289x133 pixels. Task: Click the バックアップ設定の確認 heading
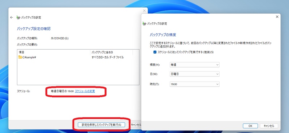click(x=34, y=29)
